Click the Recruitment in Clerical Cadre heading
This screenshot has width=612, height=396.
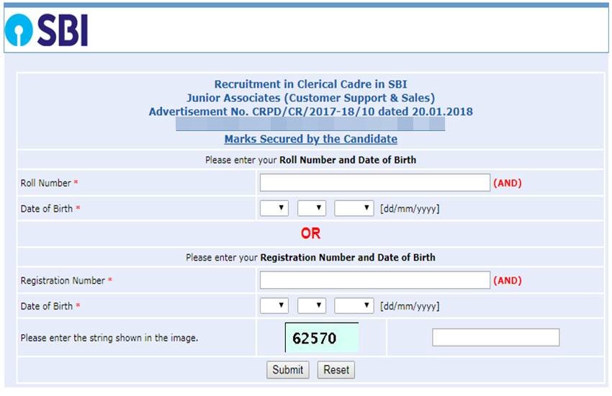point(310,84)
